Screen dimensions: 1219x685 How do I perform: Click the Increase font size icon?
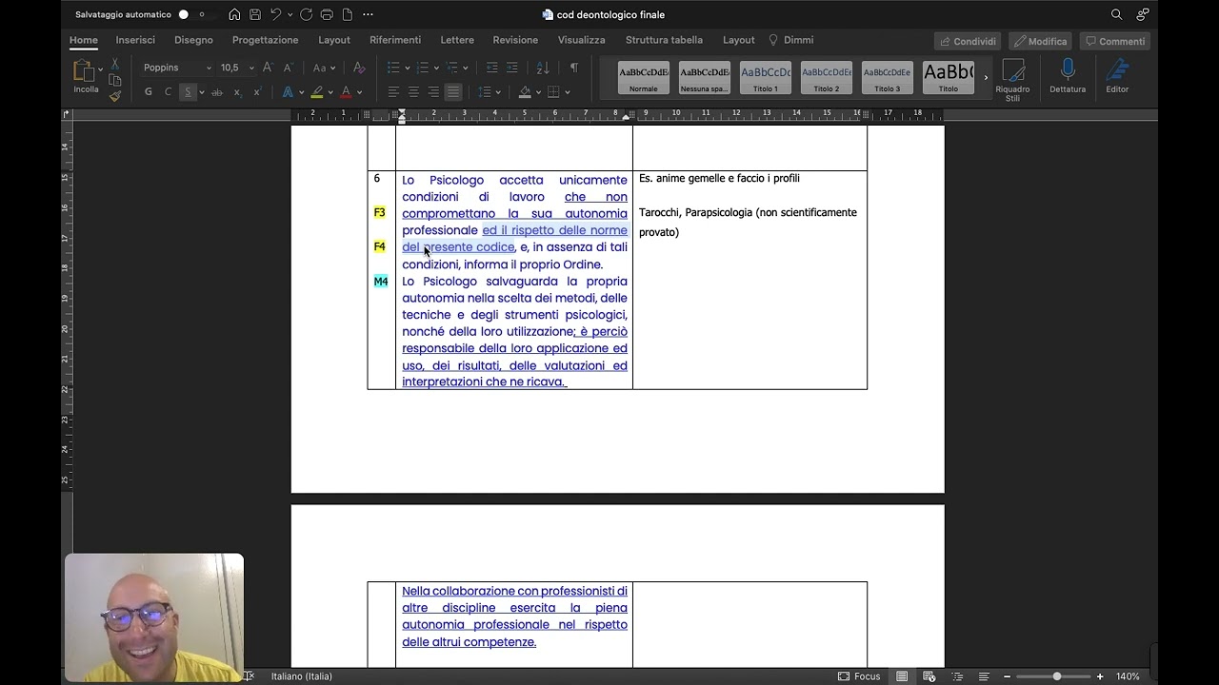coord(268,68)
